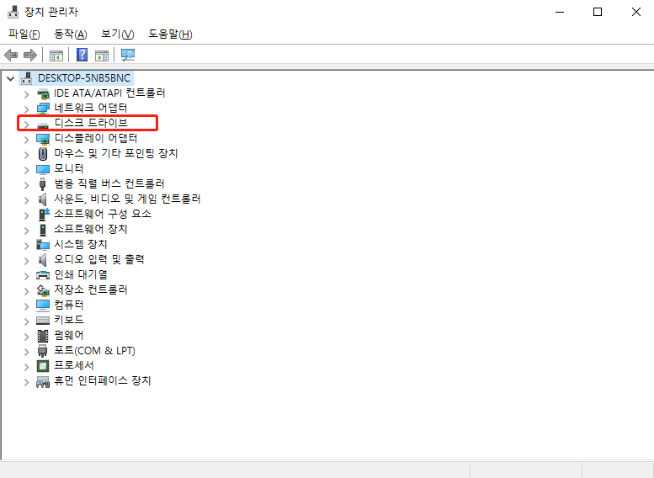The width and height of the screenshot is (654, 478).
Task: Click the 시스템 장치 folder icon
Action: point(43,244)
